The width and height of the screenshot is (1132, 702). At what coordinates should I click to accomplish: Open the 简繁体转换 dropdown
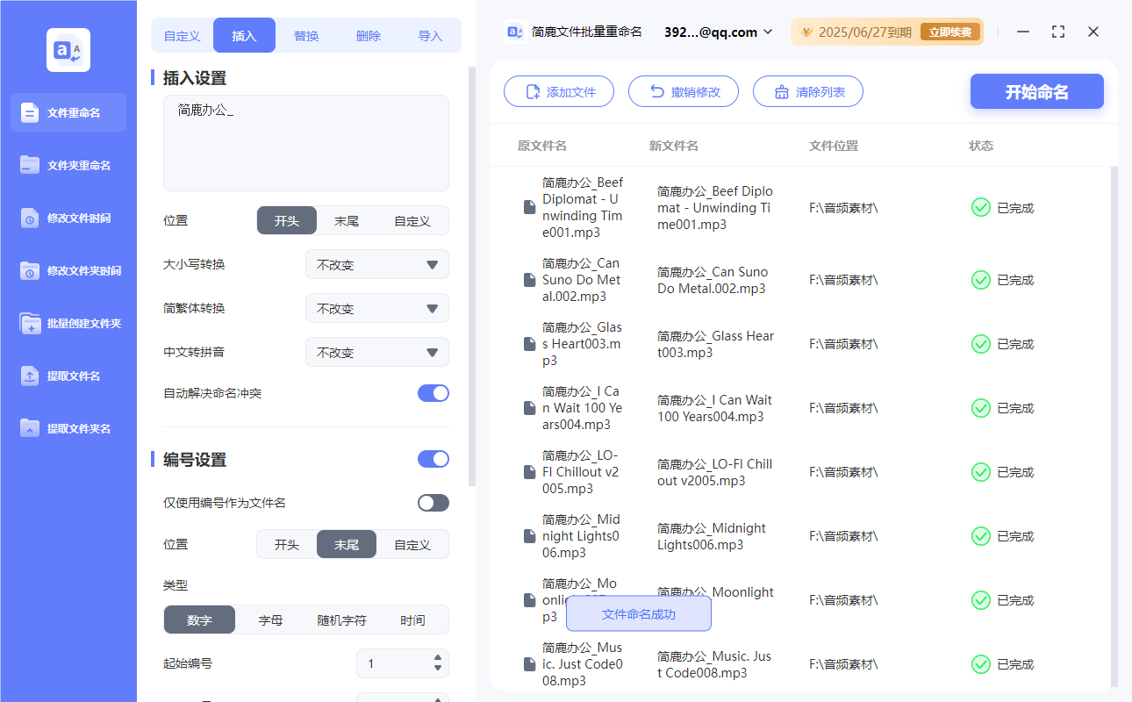[x=376, y=308]
